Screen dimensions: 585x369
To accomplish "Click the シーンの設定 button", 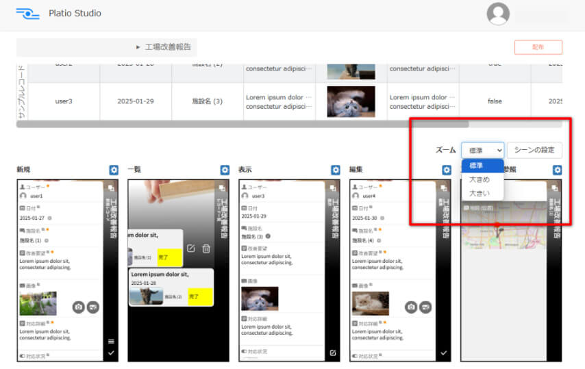I will (534, 150).
